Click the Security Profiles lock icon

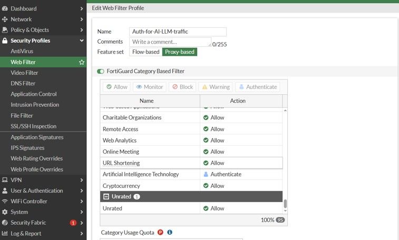(x=5, y=41)
